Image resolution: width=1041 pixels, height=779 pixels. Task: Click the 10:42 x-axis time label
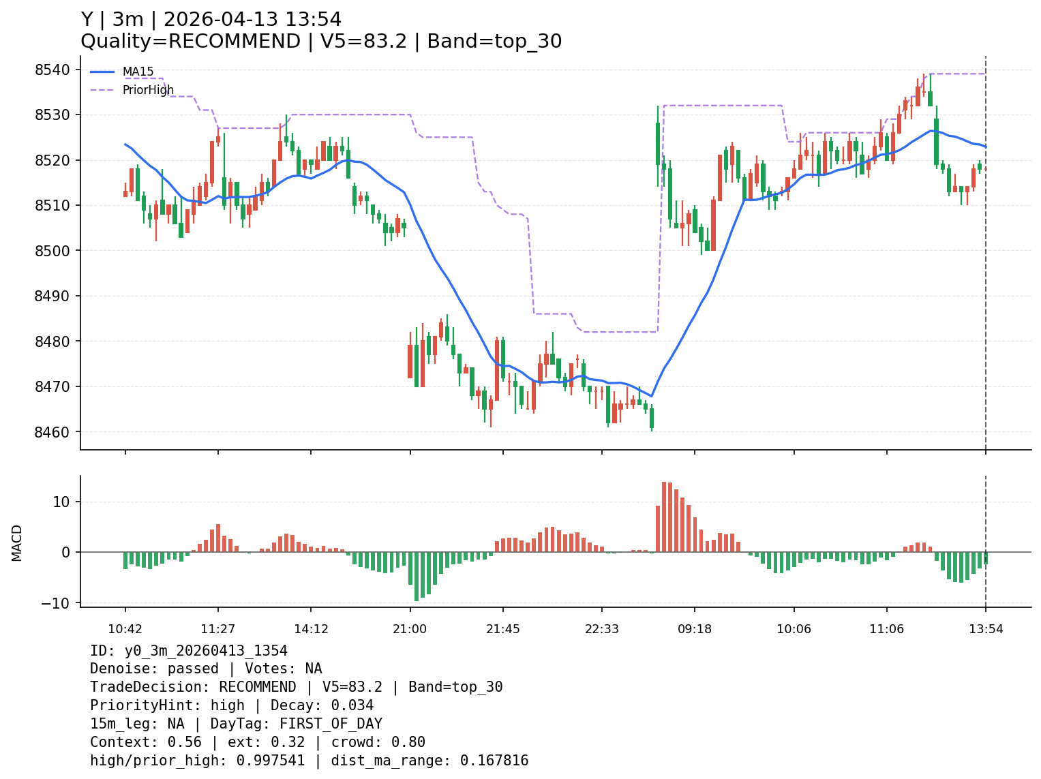(125, 629)
